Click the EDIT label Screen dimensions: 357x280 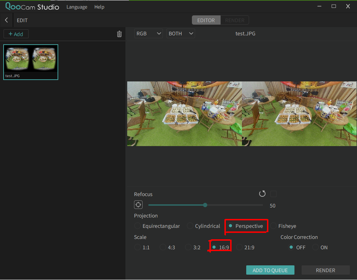[22, 20]
